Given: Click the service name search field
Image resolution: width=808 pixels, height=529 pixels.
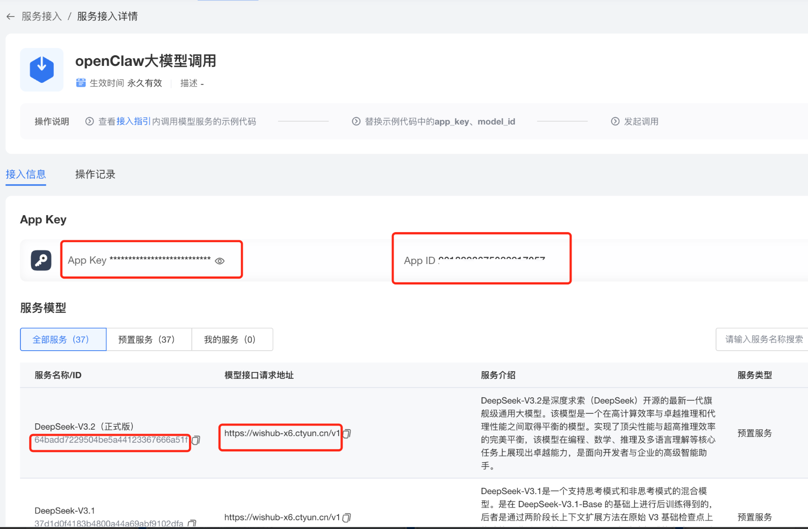Looking at the screenshot, I should [x=763, y=340].
